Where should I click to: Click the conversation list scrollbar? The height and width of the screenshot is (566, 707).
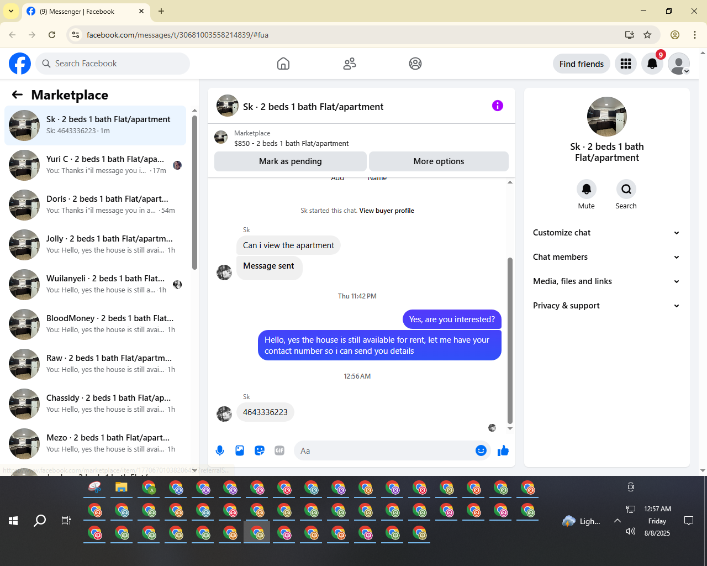(x=194, y=192)
